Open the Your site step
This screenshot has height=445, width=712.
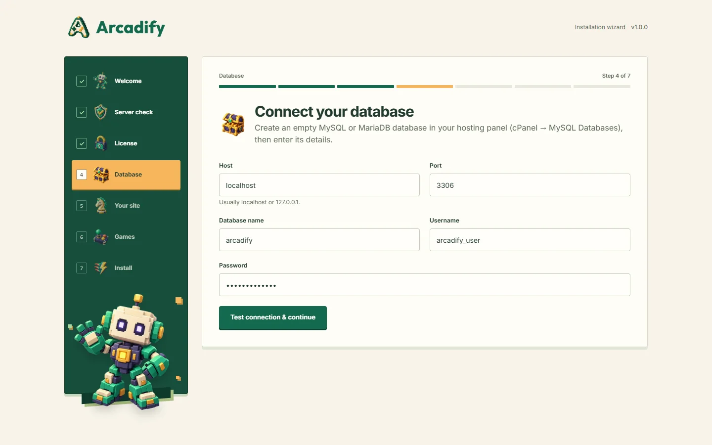(126, 206)
